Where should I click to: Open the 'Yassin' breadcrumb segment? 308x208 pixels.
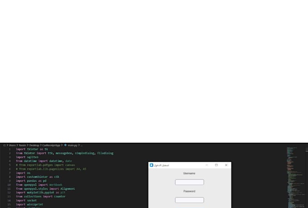pyautogui.click(x=22, y=145)
